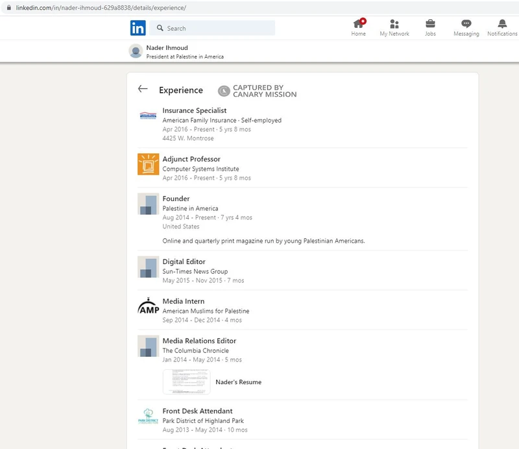Open My Network from the nav bar
Screen dimensions: 519x449
pos(394,28)
